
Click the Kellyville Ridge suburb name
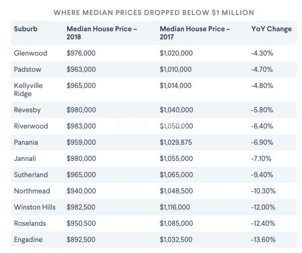(28, 90)
